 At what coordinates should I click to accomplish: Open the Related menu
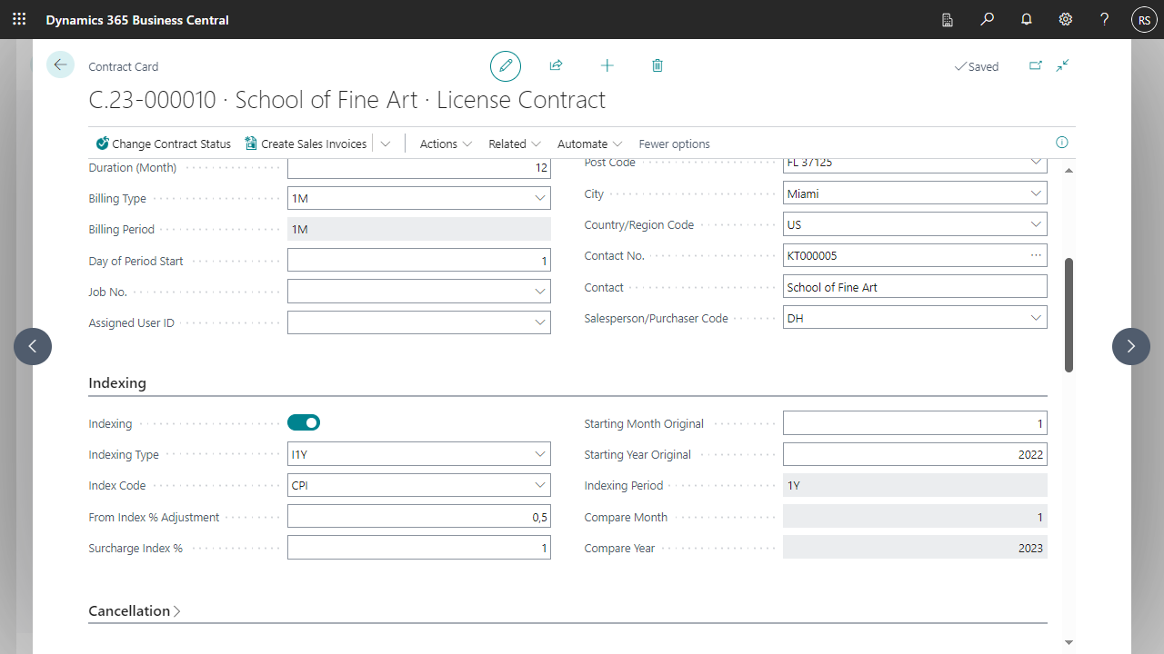(x=514, y=144)
